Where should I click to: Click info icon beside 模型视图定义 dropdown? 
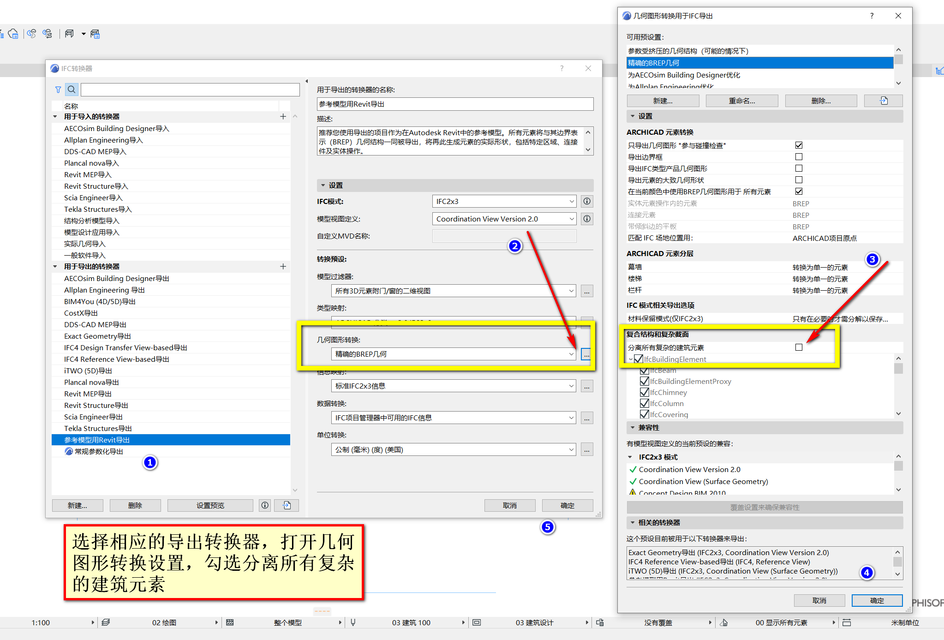click(586, 219)
